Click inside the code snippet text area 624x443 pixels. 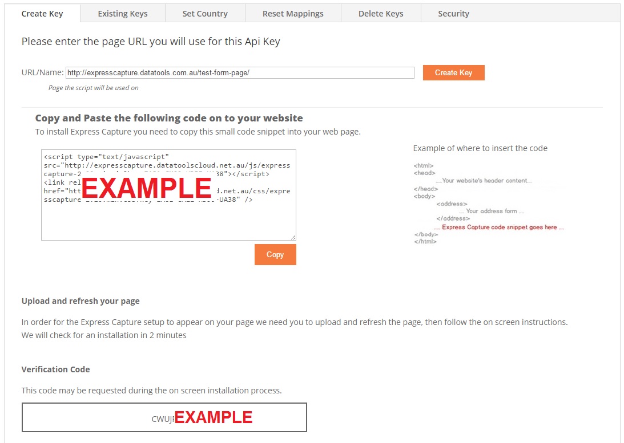[x=169, y=195]
